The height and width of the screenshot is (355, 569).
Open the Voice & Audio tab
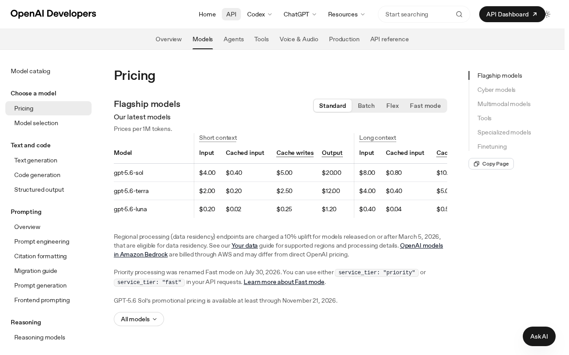(299, 39)
